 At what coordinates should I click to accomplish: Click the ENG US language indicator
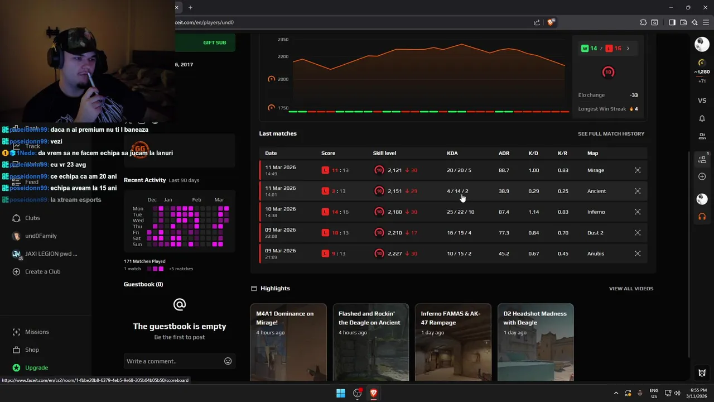[654, 393]
